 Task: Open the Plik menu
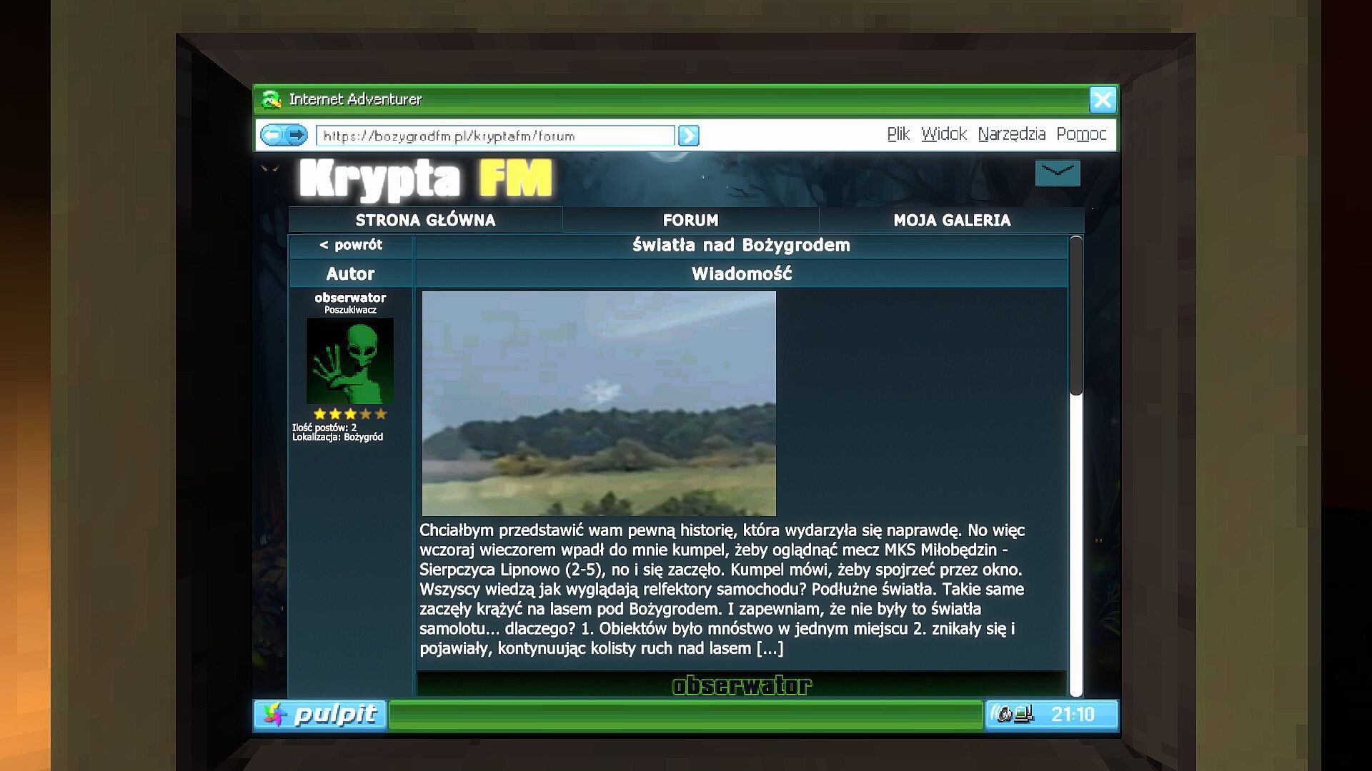pos(898,134)
